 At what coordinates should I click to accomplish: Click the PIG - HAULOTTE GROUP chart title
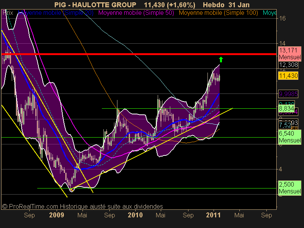[x=95, y=5]
